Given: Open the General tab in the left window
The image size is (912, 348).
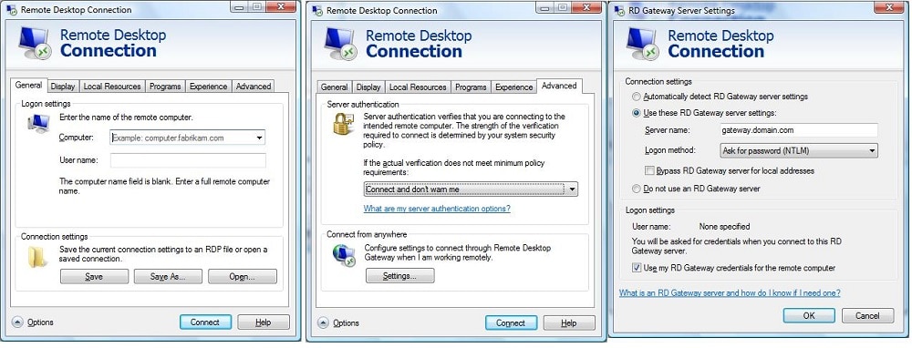Looking at the screenshot, I should pyautogui.click(x=28, y=85).
